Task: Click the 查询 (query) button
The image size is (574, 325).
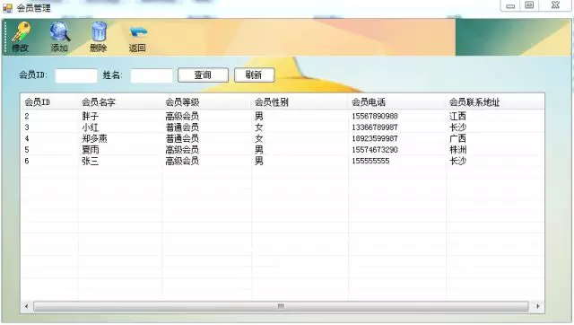Action: 203,75
